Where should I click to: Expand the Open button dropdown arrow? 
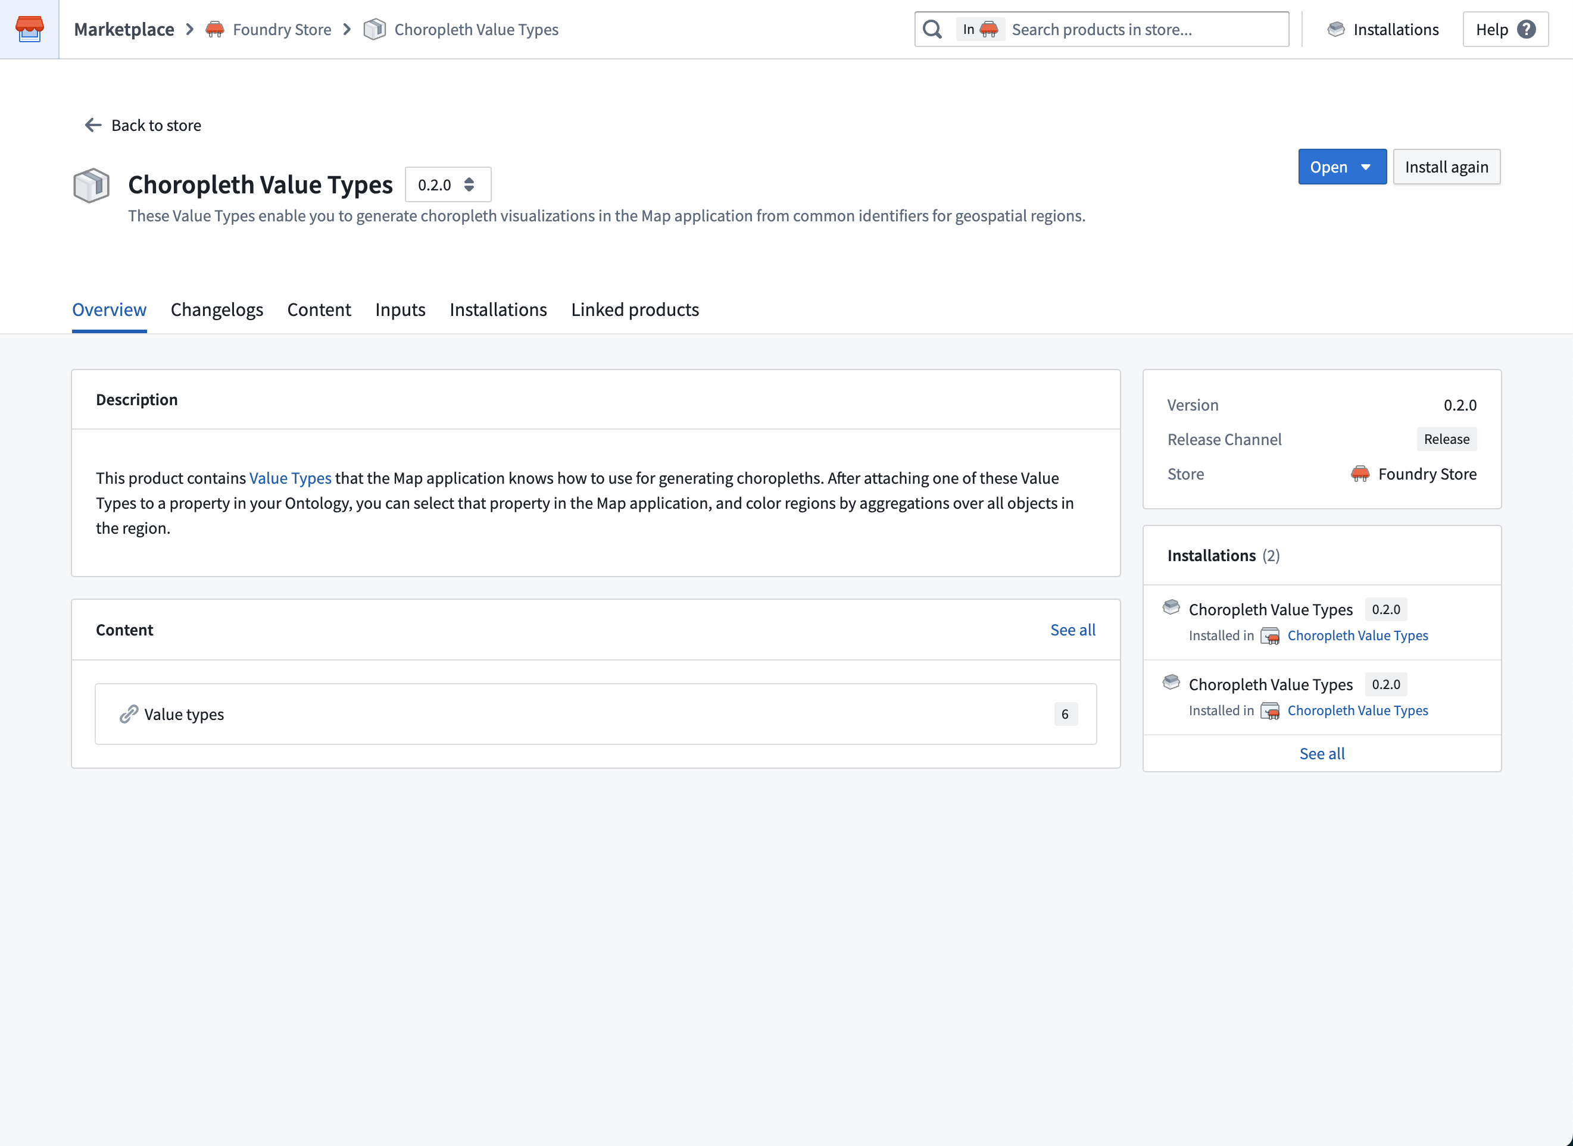coord(1366,167)
